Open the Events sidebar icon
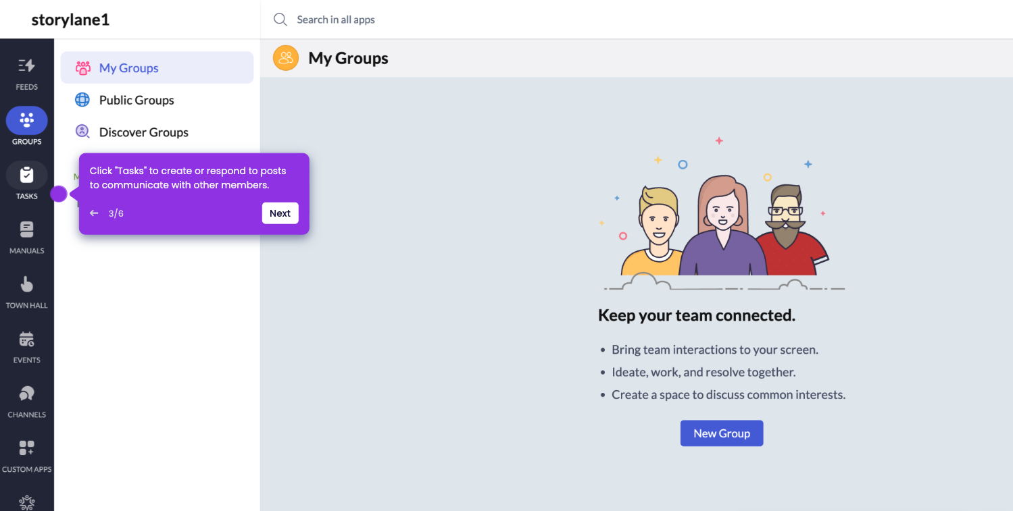The image size is (1013, 511). [x=26, y=339]
